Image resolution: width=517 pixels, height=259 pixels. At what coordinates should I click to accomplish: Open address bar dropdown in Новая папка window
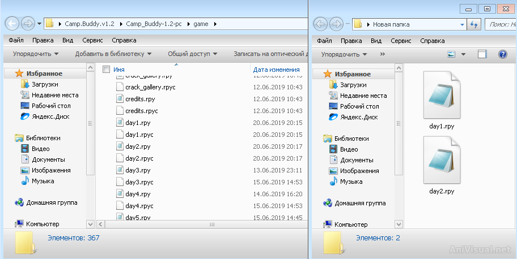point(462,24)
